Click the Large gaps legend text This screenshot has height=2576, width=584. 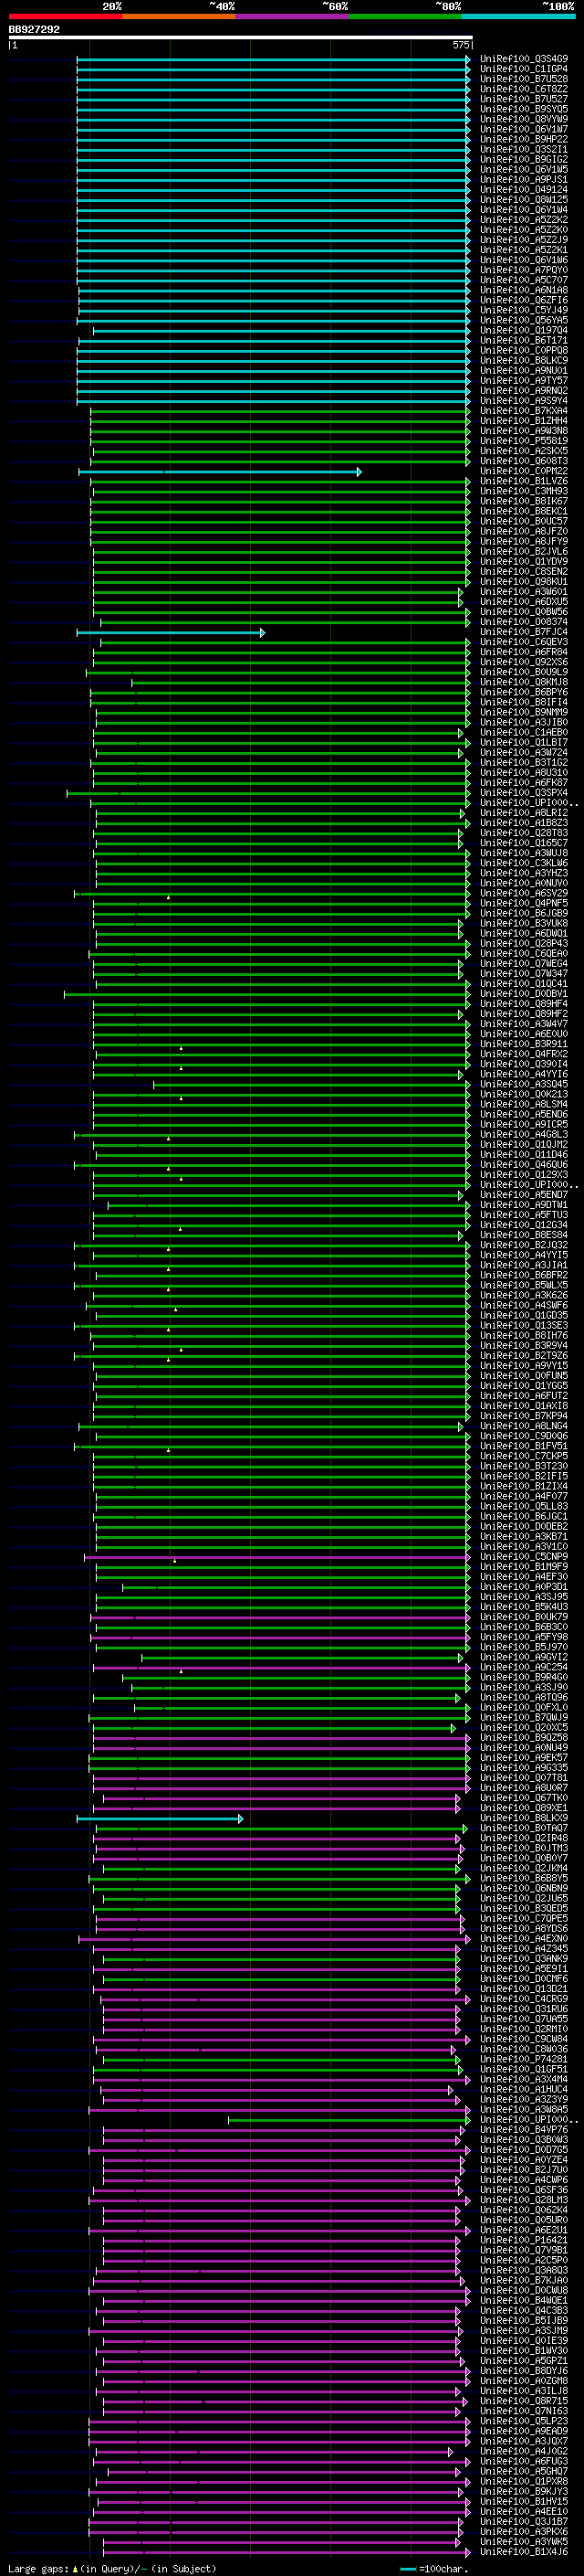pos(112,2568)
